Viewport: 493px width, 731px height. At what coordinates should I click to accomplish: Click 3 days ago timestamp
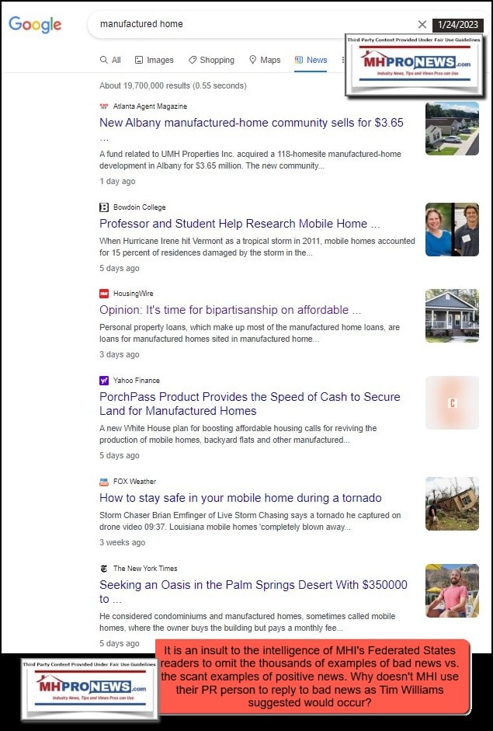point(120,354)
